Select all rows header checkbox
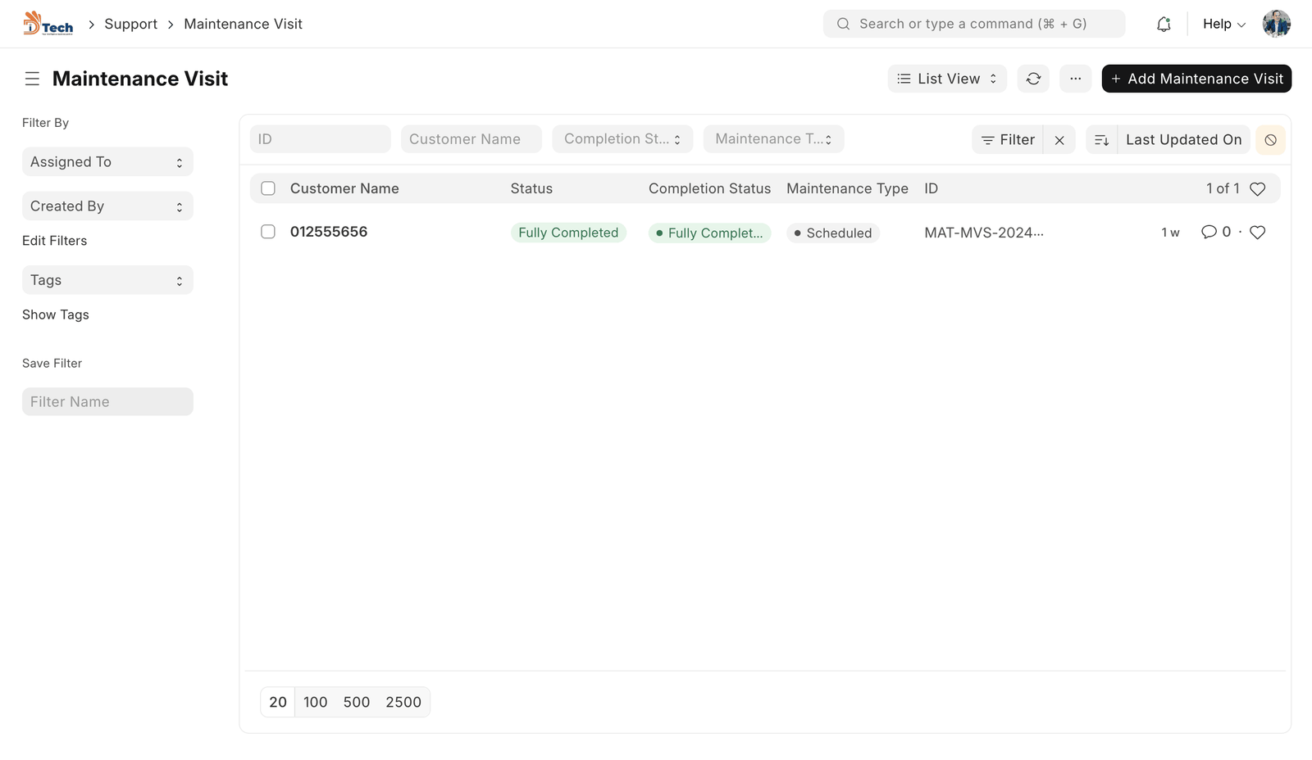 [x=268, y=188]
